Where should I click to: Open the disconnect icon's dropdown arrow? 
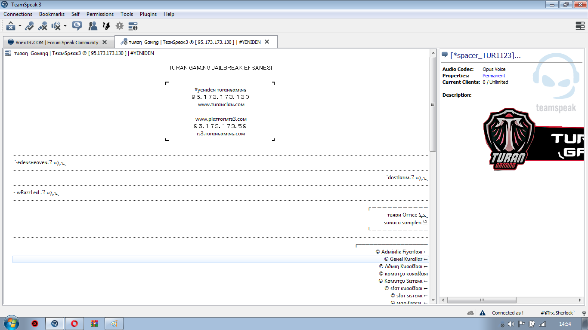click(20, 26)
